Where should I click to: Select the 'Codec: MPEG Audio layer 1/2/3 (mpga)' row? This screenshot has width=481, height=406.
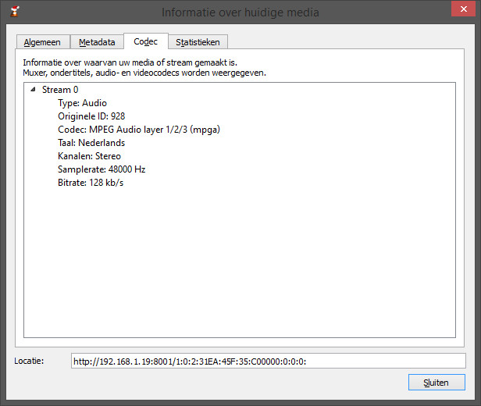coord(139,130)
